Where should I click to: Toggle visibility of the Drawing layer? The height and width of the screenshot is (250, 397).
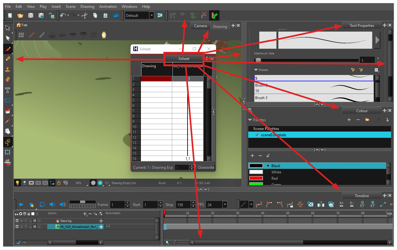click(17, 221)
